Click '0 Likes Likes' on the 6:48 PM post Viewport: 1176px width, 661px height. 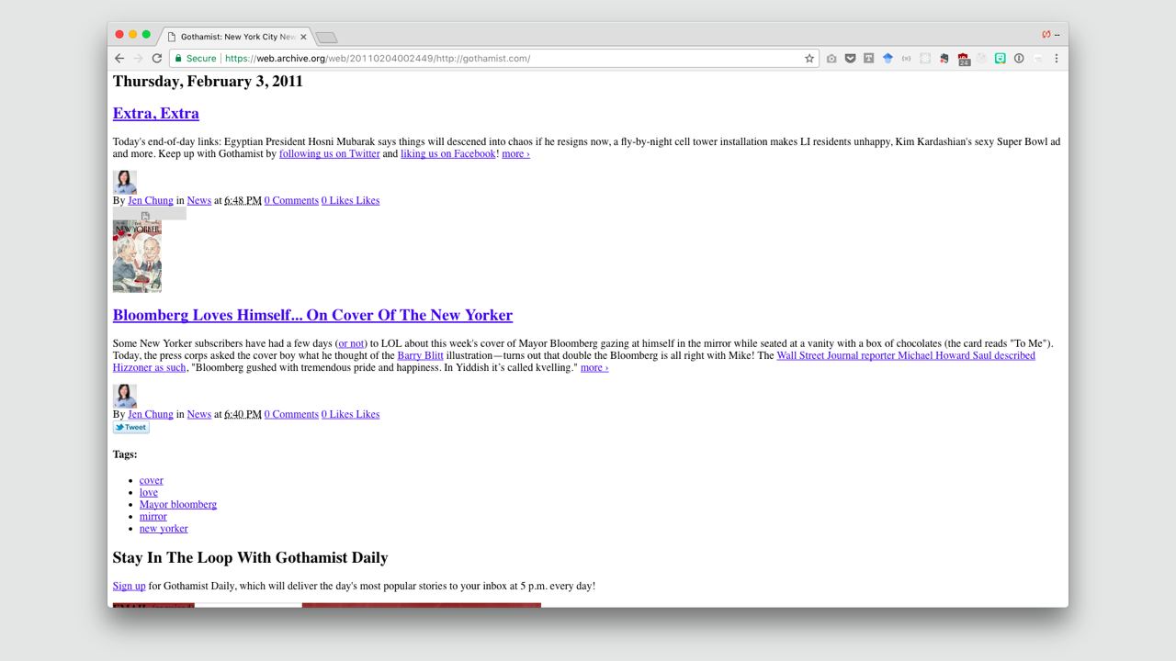(x=350, y=200)
